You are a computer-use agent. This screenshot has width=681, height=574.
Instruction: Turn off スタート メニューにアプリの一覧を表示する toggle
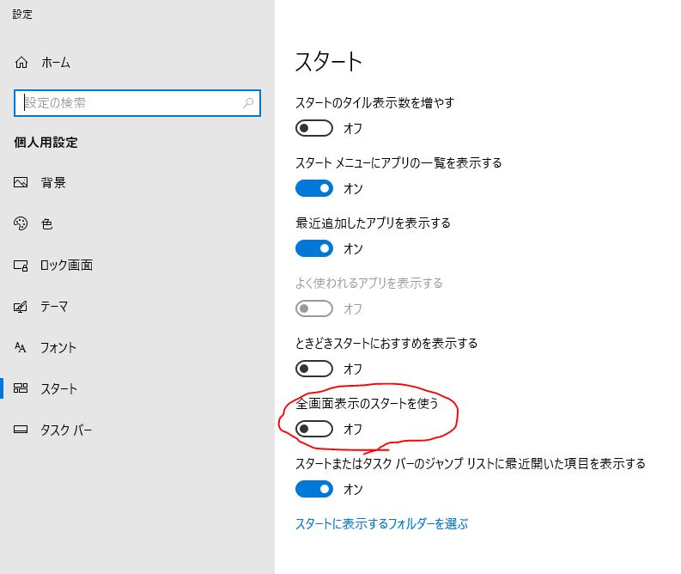tap(313, 188)
